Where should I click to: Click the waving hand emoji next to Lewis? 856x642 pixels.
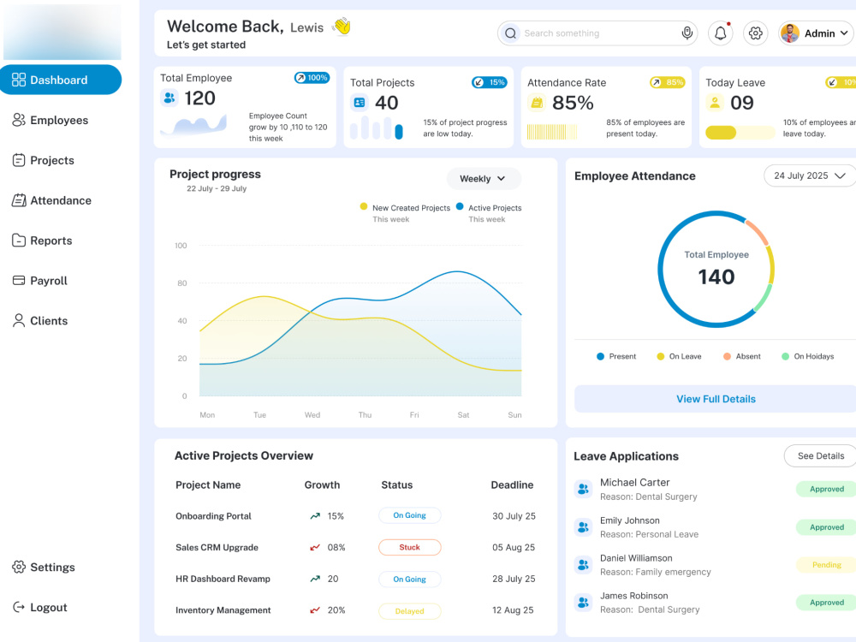click(x=342, y=27)
